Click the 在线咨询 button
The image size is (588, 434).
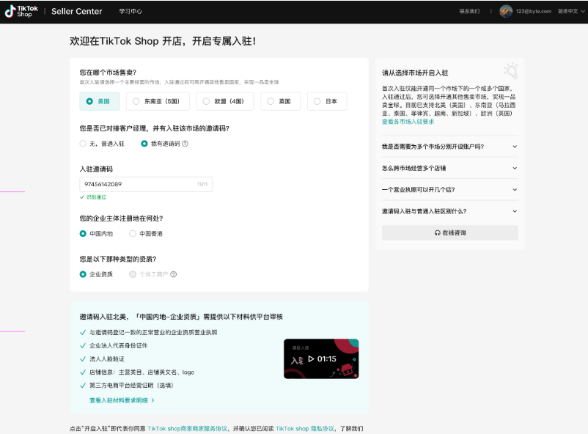coord(449,232)
